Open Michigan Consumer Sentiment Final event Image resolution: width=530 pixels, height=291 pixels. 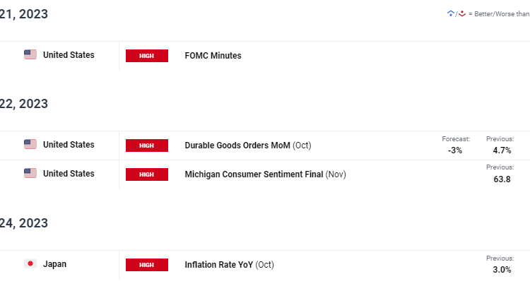pos(254,174)
